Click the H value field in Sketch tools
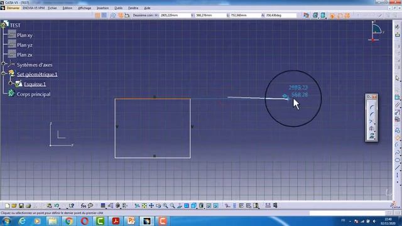This screenshot has height=226, width=402. pos(175,15)
